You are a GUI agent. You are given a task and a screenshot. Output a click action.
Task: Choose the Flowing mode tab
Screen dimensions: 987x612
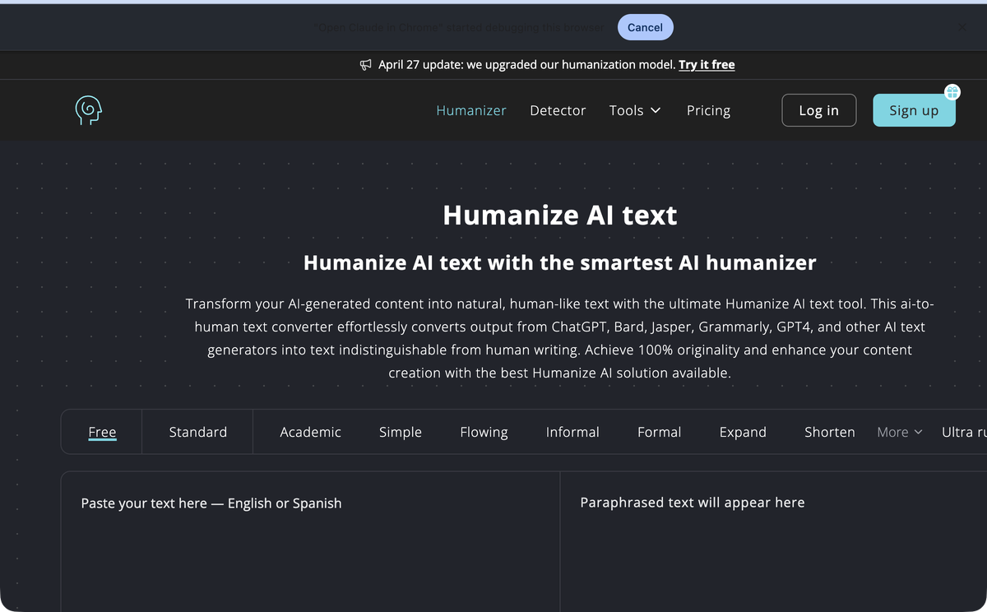point(484,432)
